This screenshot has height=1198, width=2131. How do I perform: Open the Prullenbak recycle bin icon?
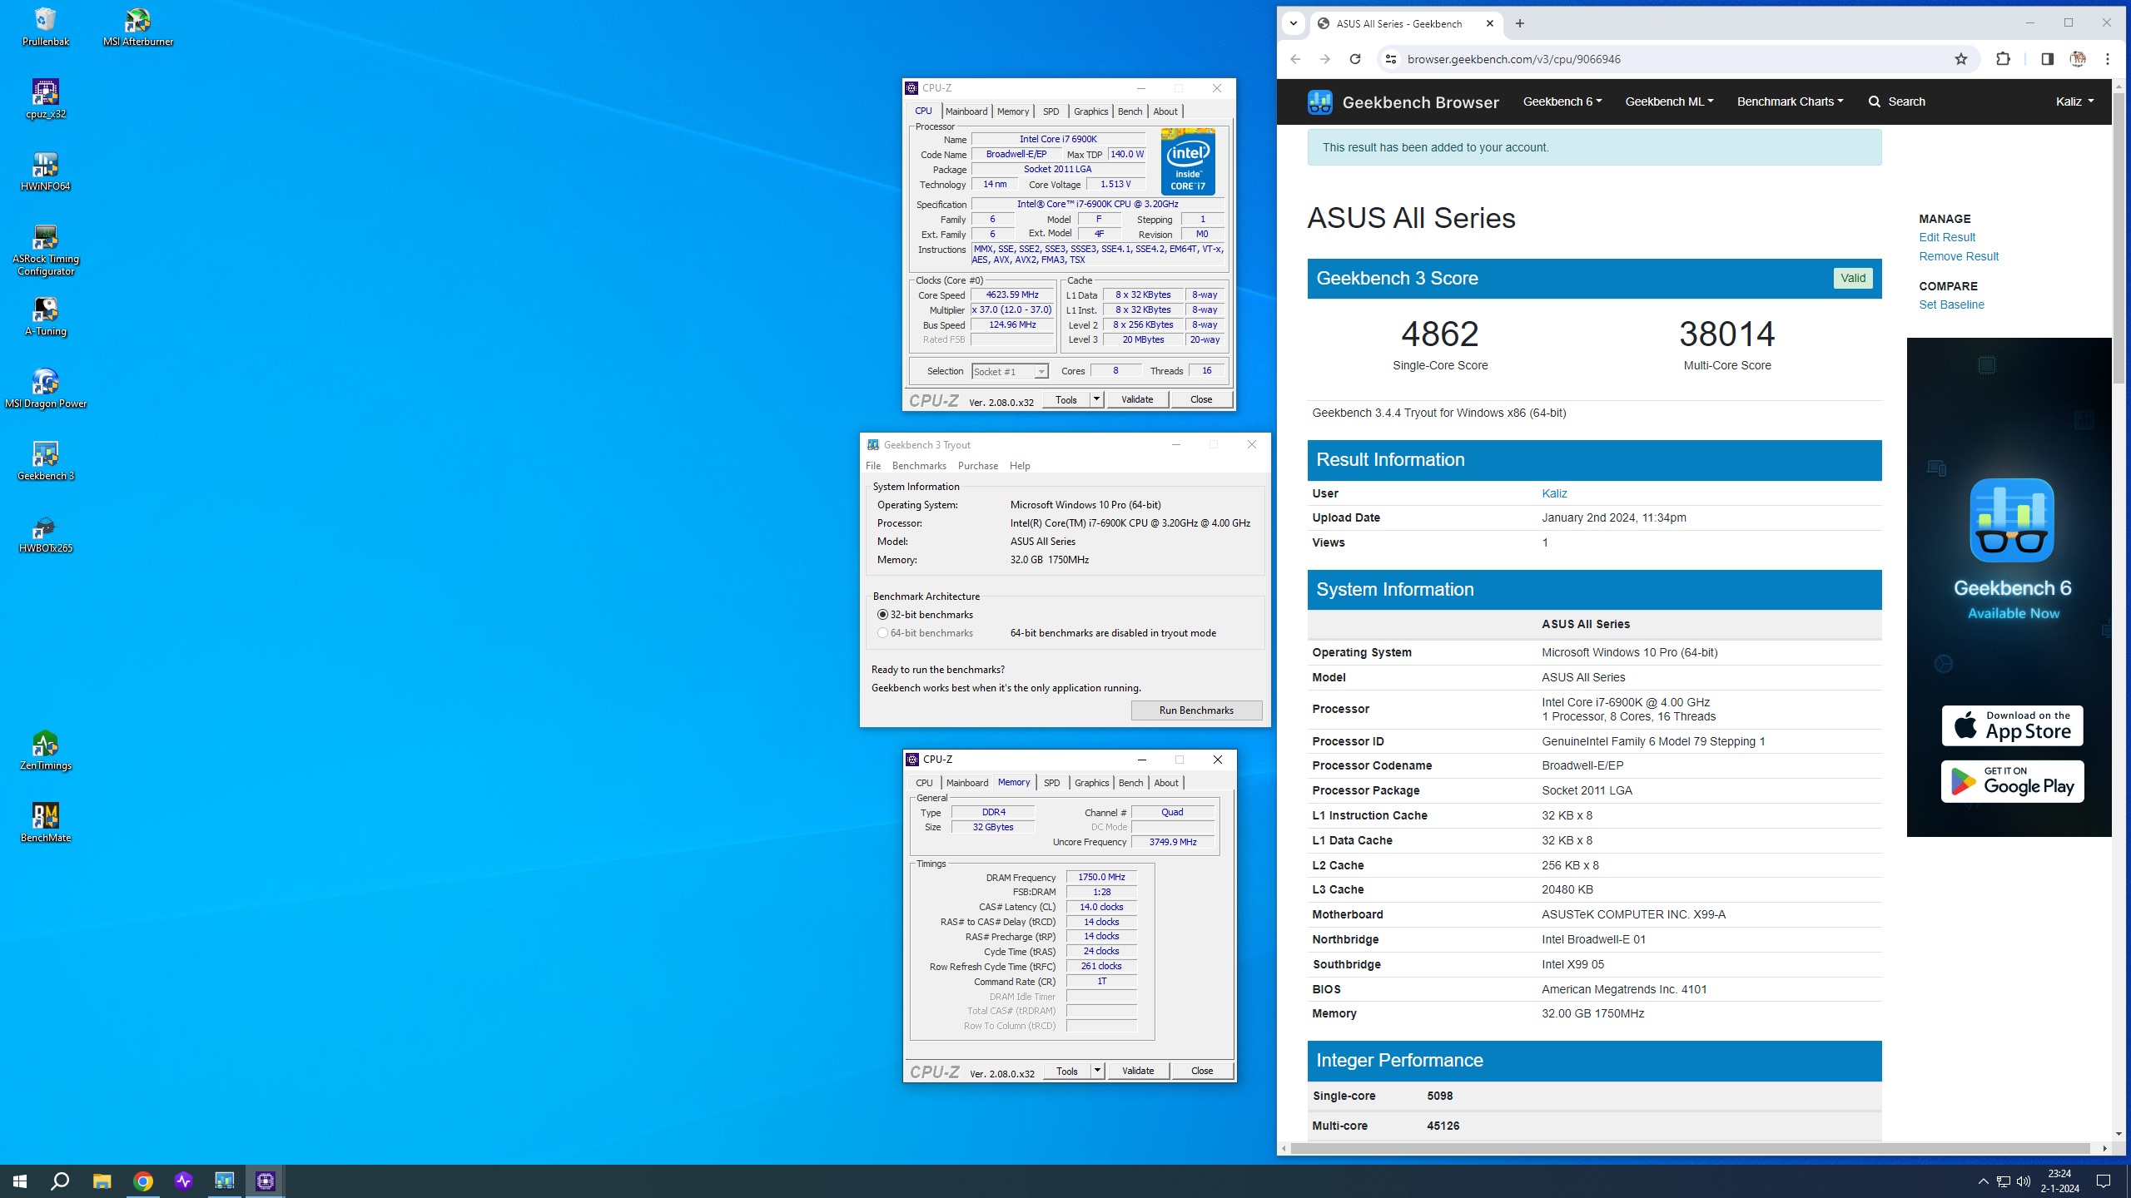click(46, 27)
